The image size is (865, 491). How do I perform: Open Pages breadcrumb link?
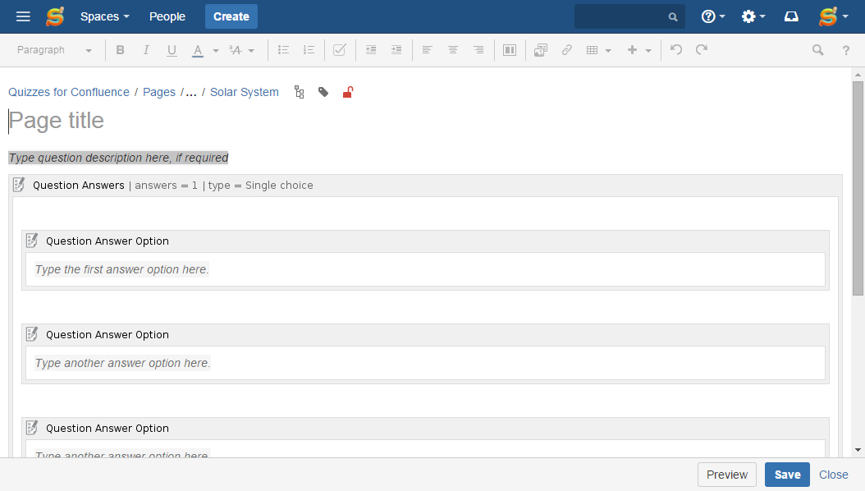tap(159, 92)
